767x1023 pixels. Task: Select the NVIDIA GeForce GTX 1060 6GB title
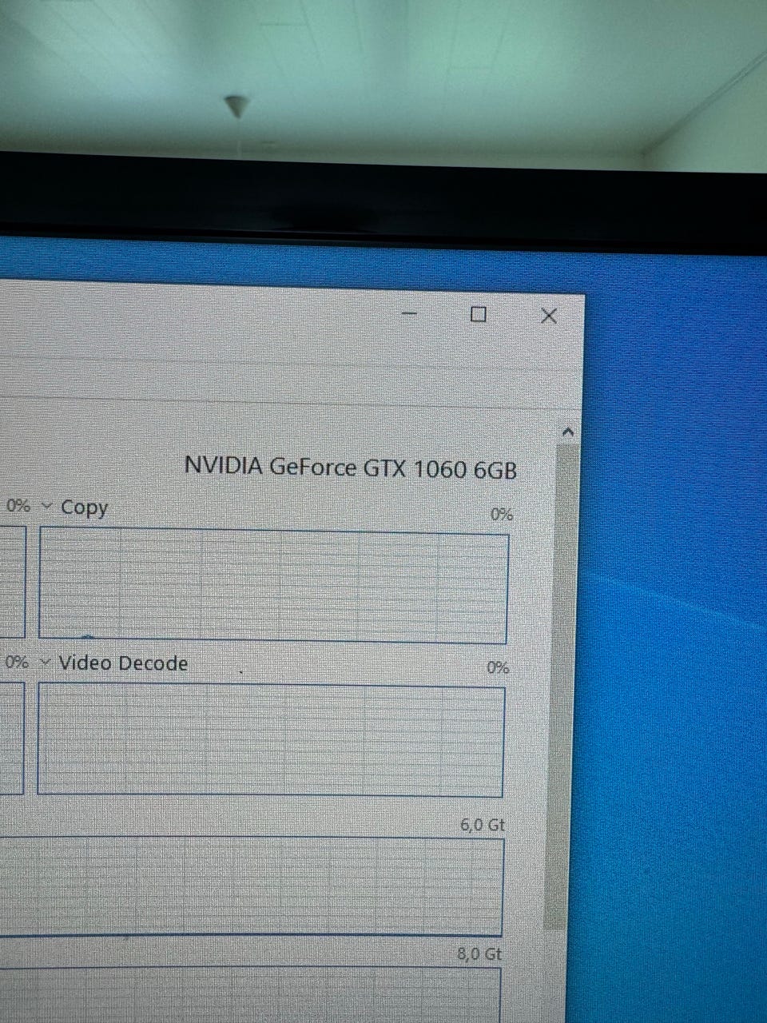(351, 467)
